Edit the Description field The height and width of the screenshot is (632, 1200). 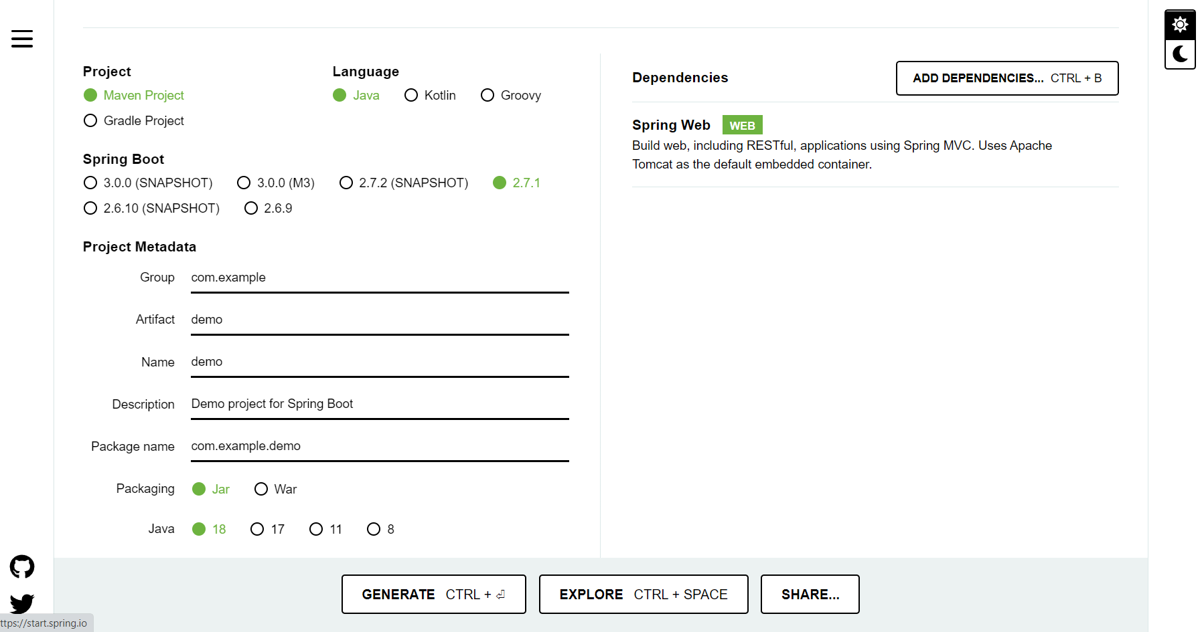380,404
